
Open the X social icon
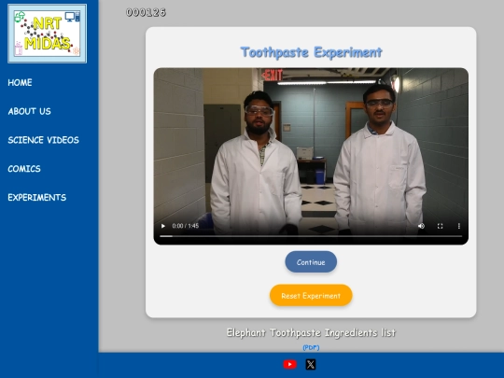pos(311,364)
